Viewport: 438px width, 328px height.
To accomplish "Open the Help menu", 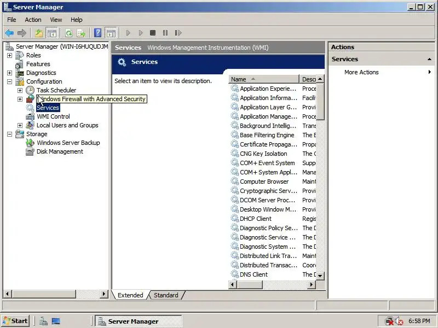I will [76, 20].
